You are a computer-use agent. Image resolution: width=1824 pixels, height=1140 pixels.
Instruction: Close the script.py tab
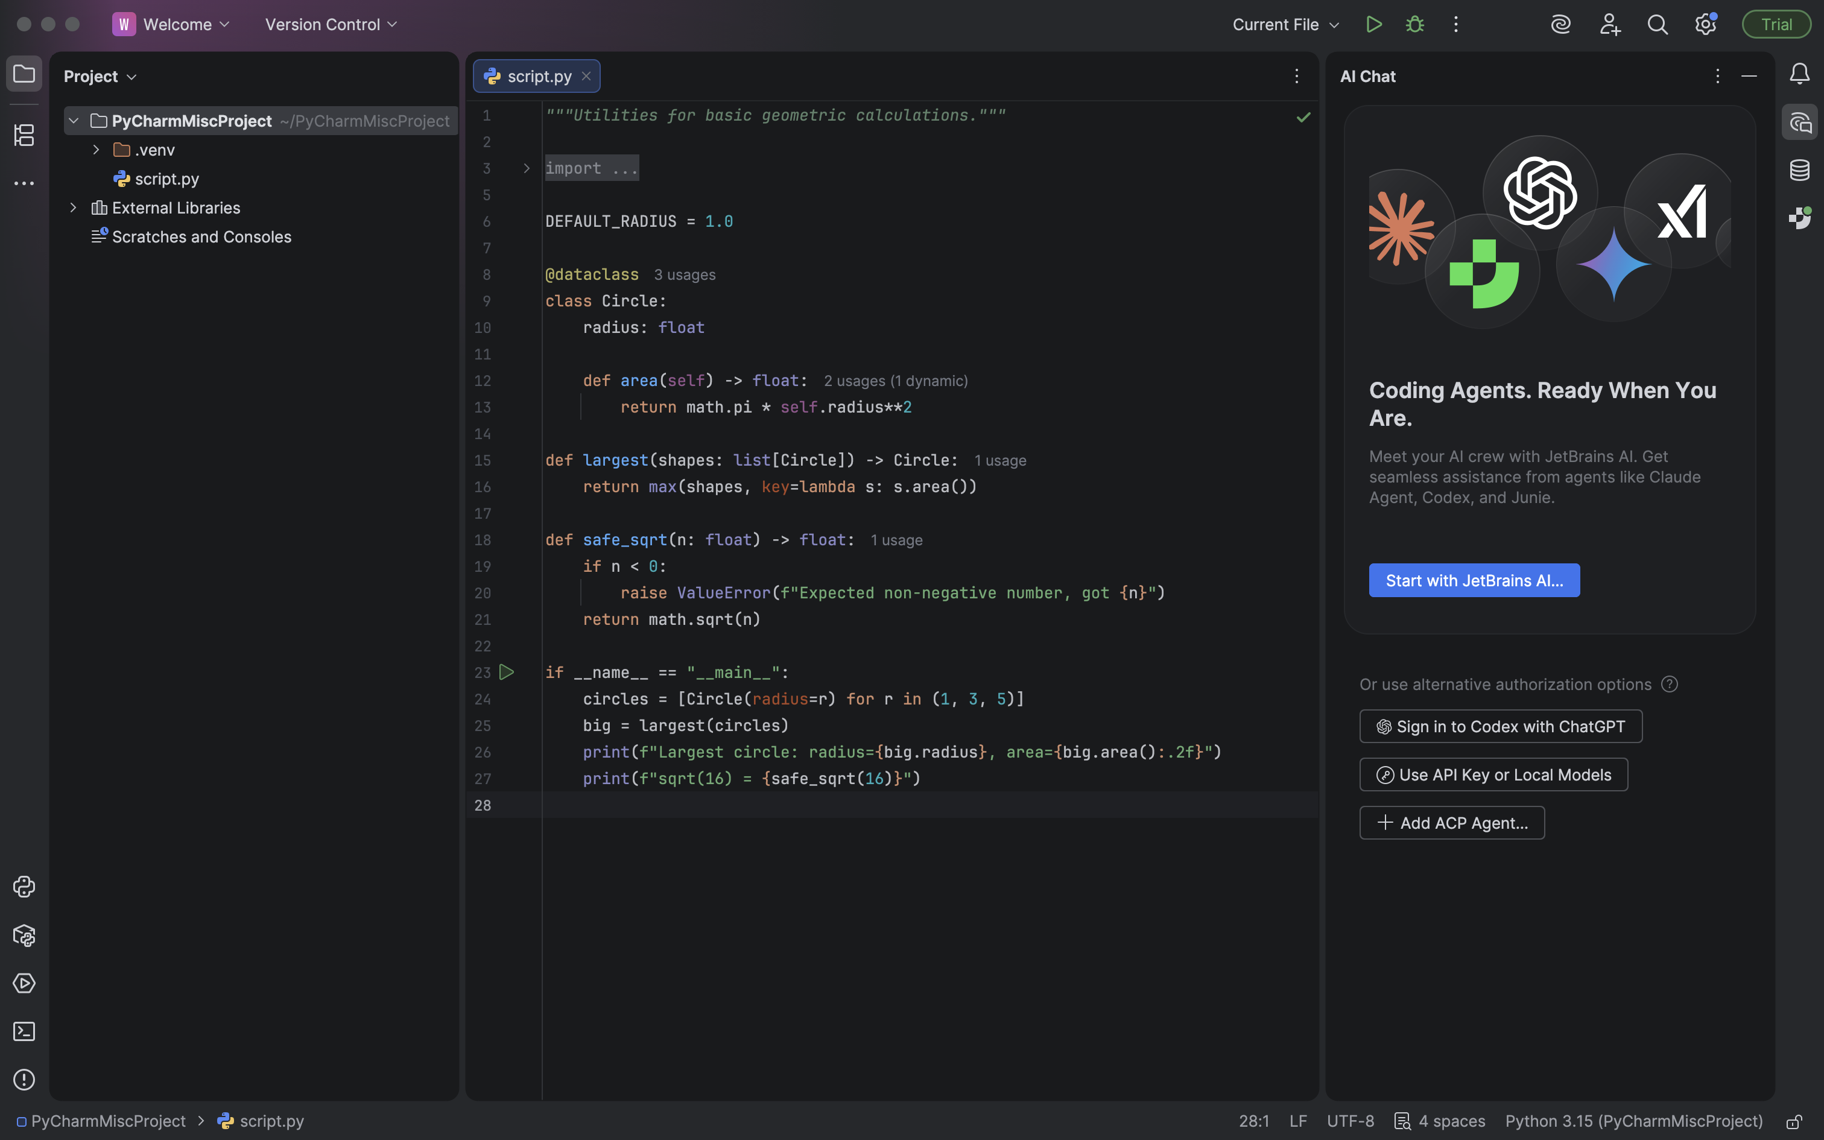(586, 76)
